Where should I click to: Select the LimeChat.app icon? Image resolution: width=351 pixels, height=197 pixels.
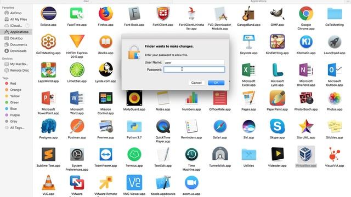[77, 70]
